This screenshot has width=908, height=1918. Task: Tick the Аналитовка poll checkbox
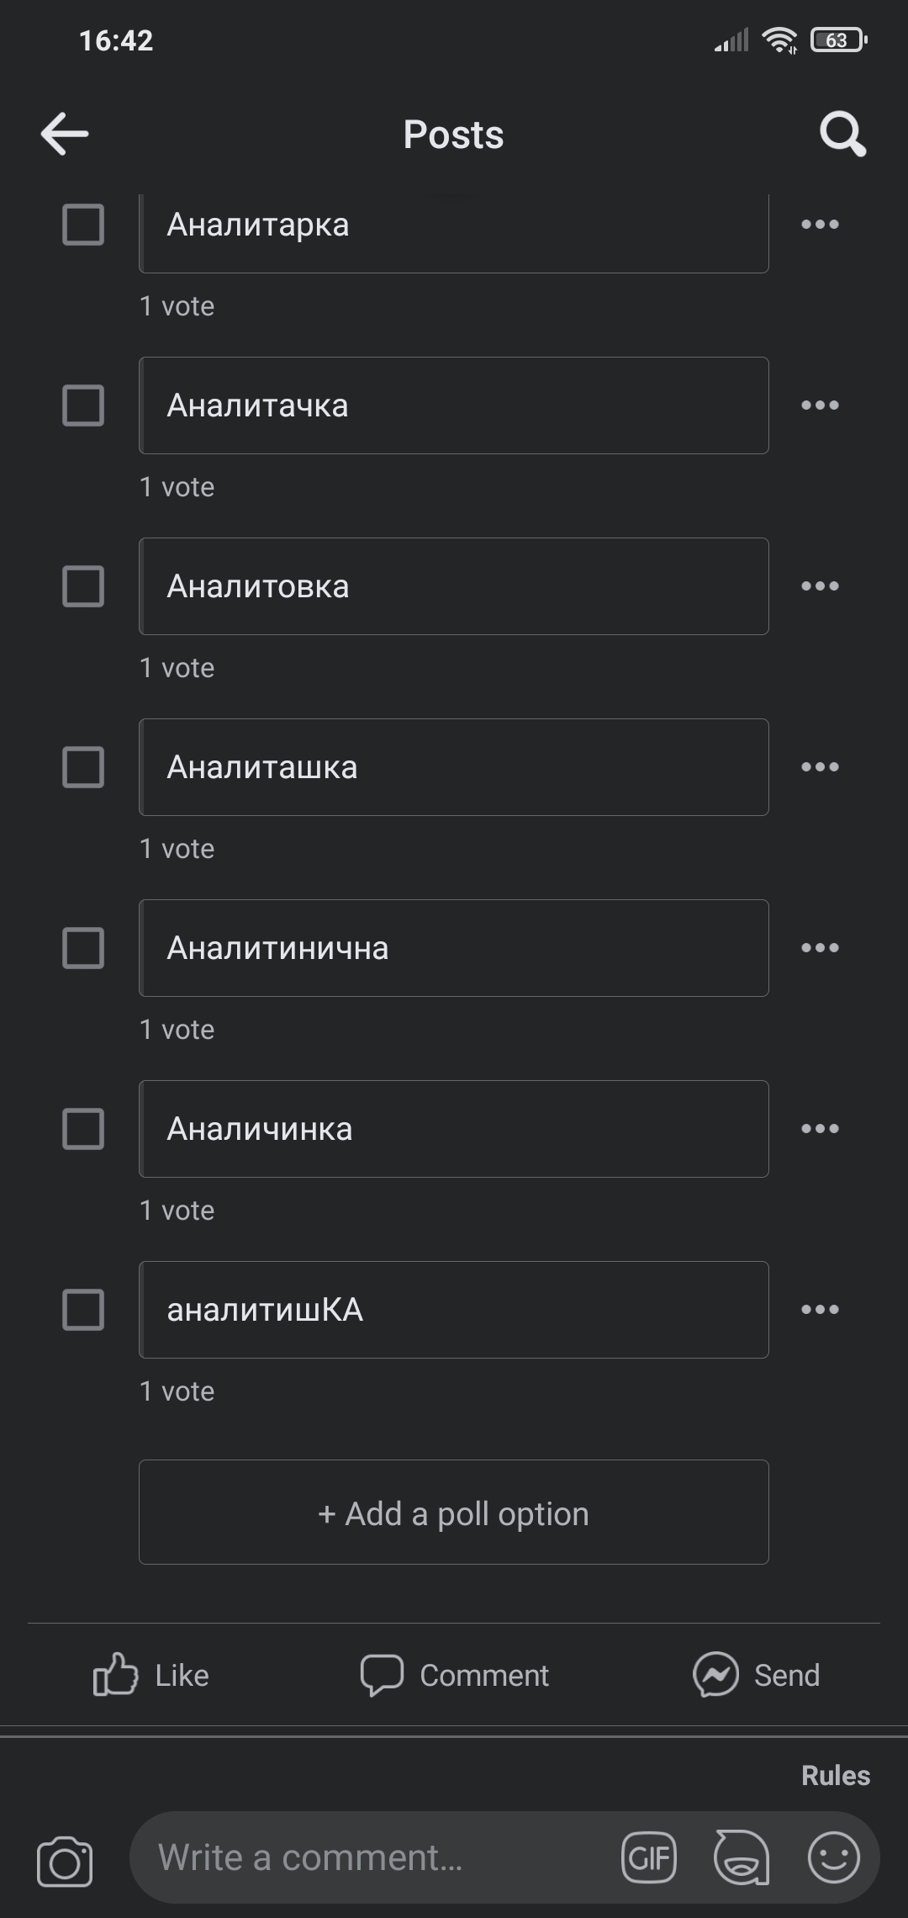pyautogui.click(x=83, y=586)
